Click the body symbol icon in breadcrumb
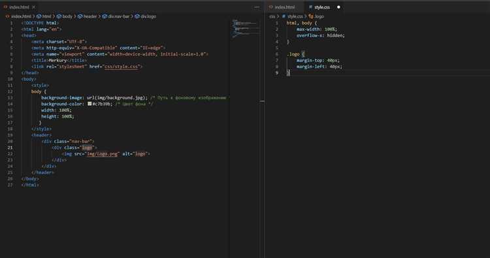490x258 pixels. 59,16
